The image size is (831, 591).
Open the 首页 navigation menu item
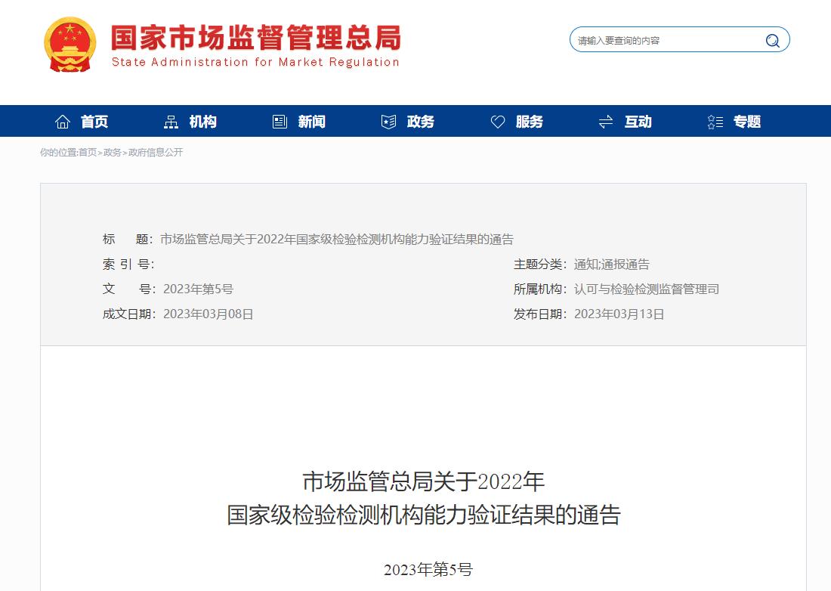point(94,122)
